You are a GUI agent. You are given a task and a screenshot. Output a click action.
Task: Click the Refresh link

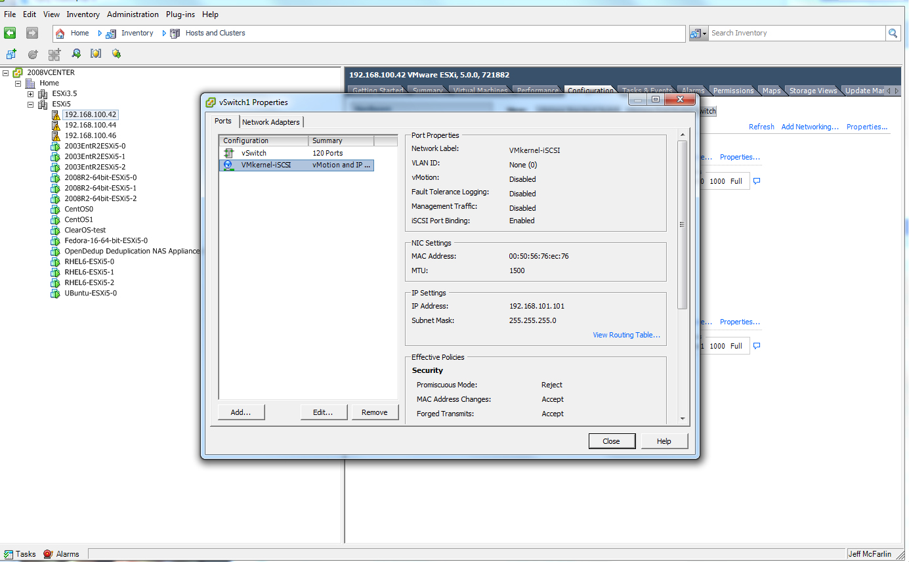click(x=761, y=127)
